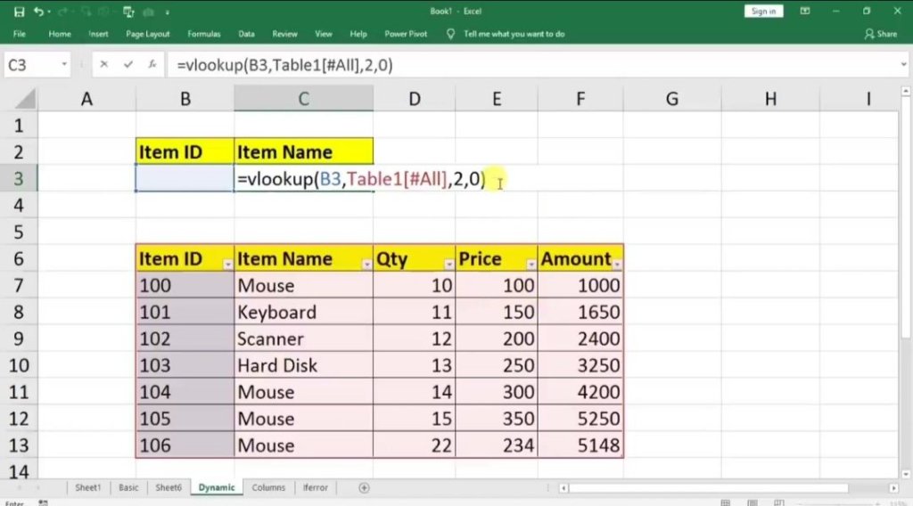Expand the Amount column filter dropdown
Image resolution: width=913 pixels, height=506 pixels.
617,265
